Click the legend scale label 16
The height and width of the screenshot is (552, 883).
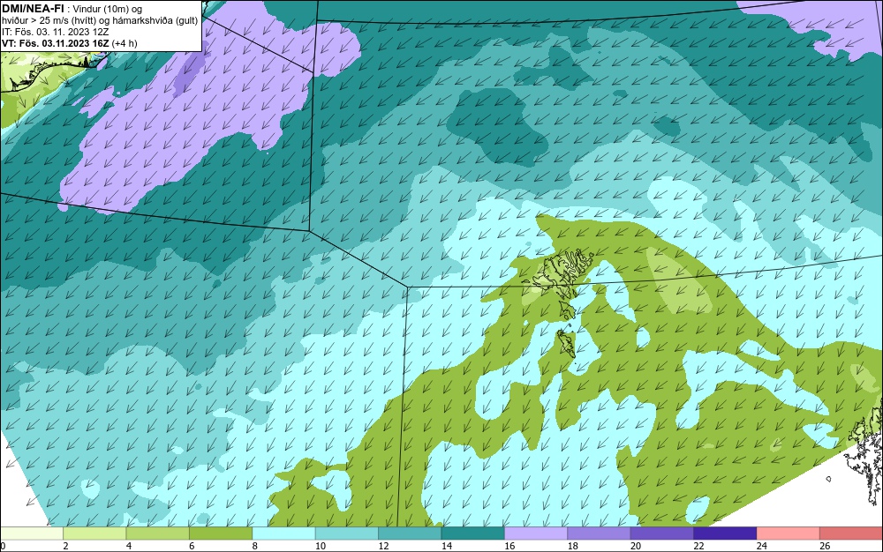[509, 546]
